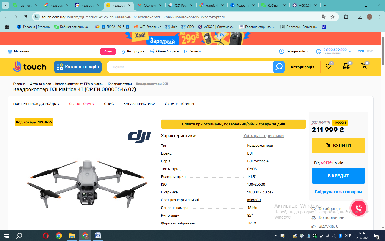Go back with browser back arrow
The image size is (385, 241).
(x=6, y=17)
